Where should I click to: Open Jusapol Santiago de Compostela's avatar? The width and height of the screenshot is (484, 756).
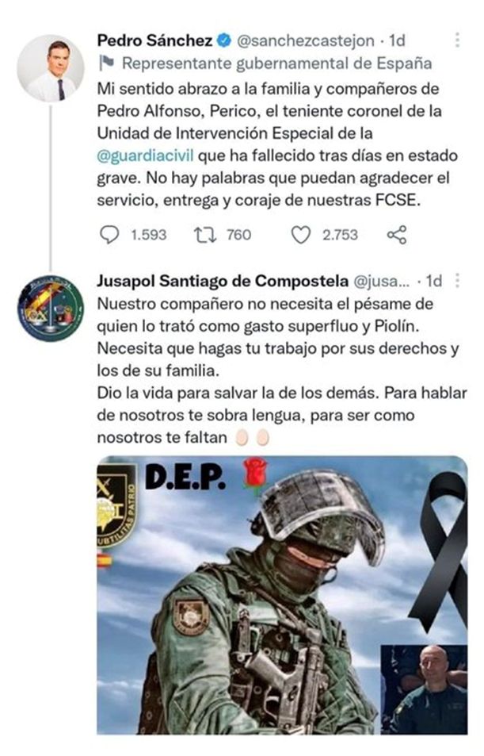point(51,308)
